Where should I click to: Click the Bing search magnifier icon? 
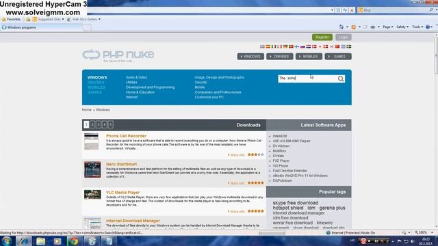click(431, 10)
